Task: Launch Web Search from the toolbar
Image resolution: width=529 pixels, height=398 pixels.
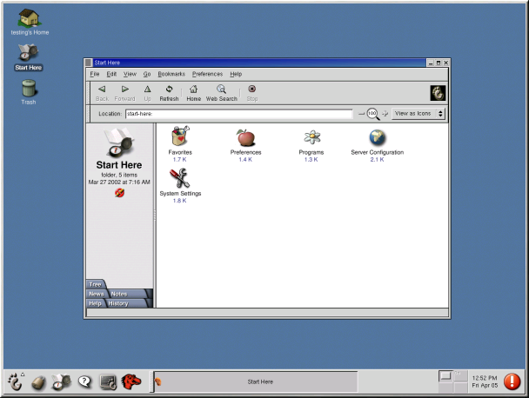Action: [221, 92]
